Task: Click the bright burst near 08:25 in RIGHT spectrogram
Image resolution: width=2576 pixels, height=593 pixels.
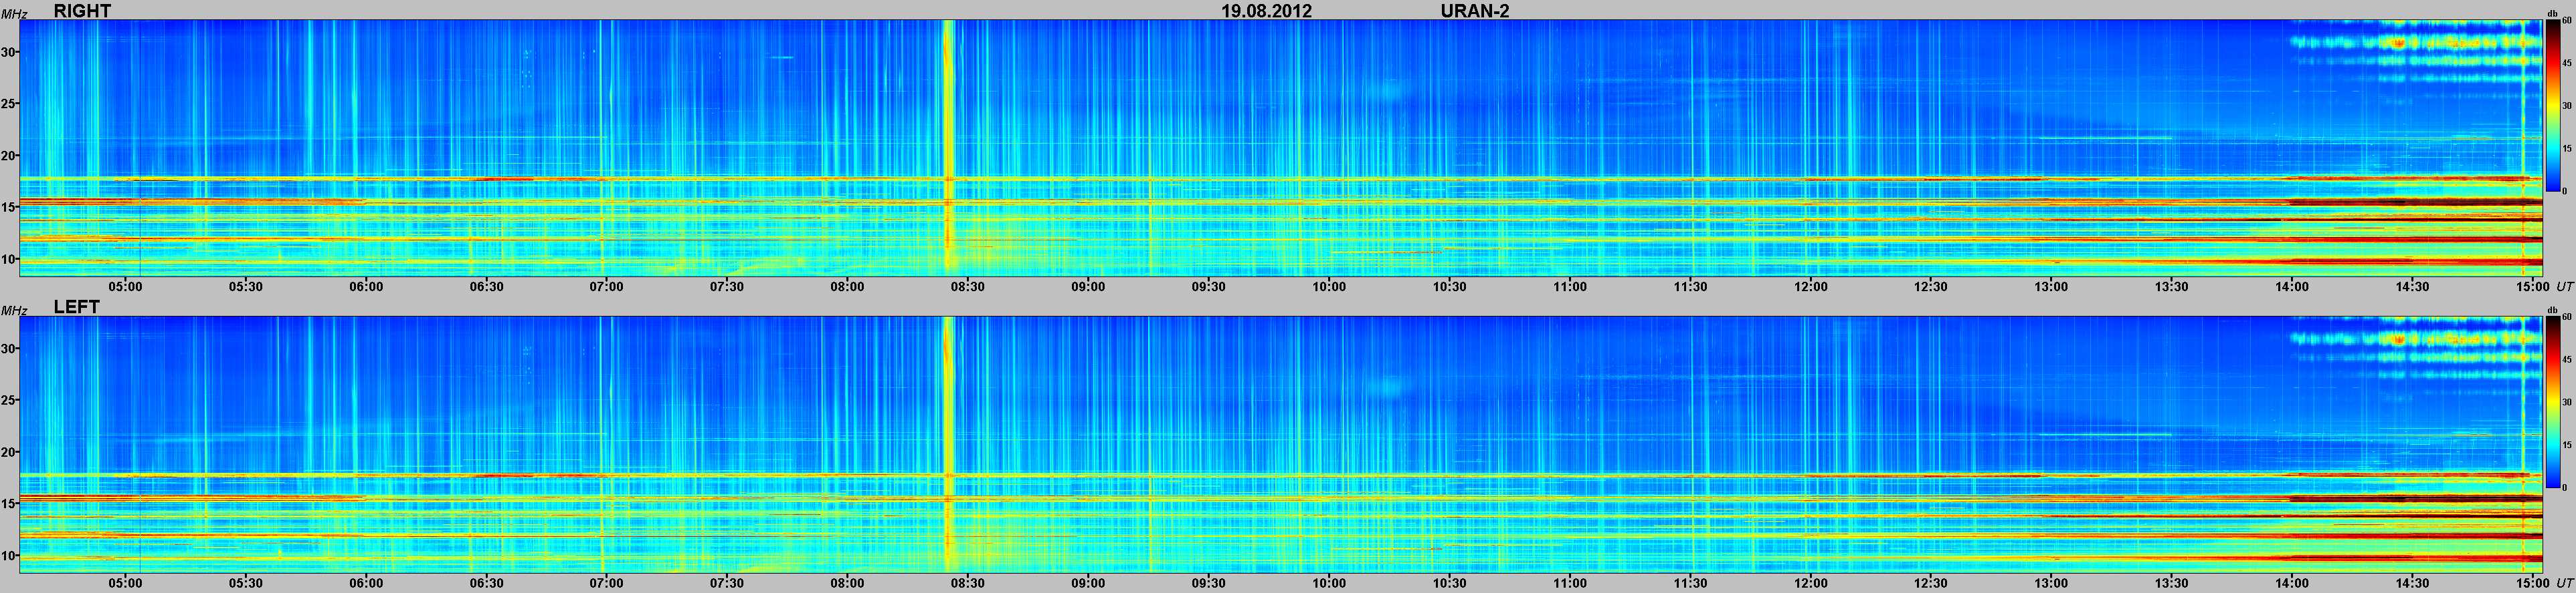Action: click(948, 148)
